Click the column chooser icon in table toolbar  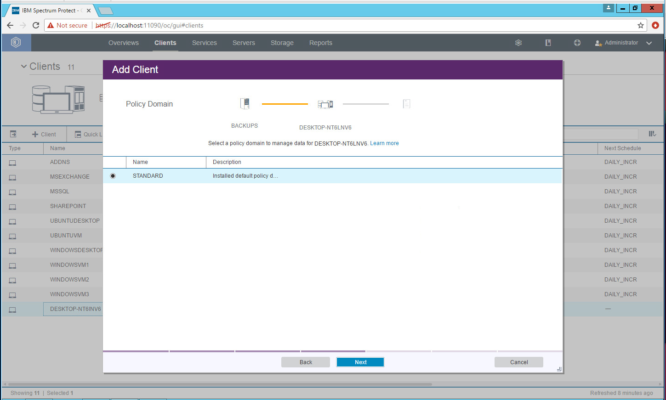(x=652, y=134)
